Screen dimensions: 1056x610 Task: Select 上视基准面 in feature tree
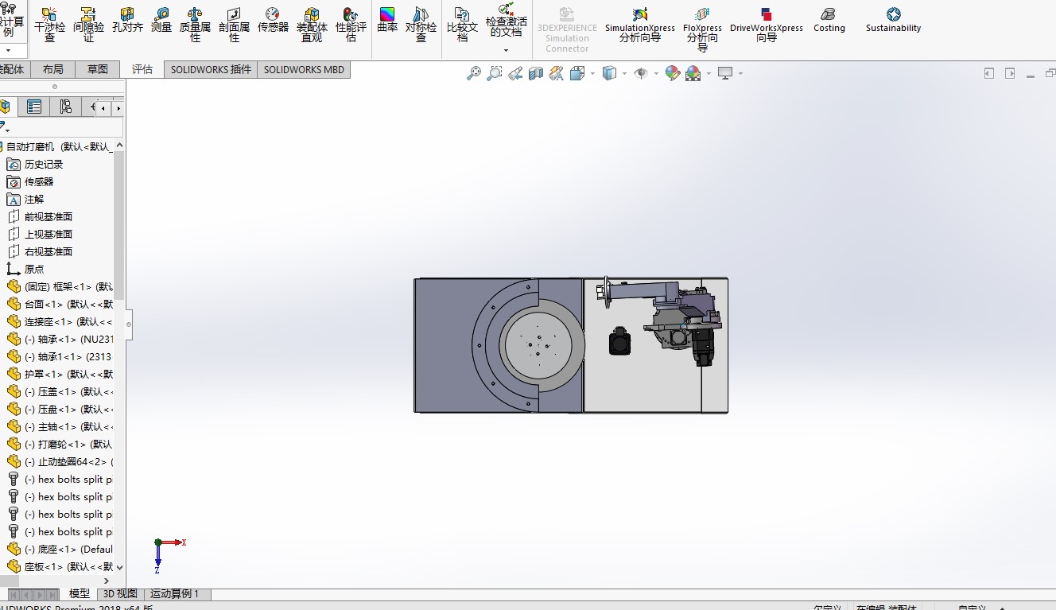coord(49,234)
